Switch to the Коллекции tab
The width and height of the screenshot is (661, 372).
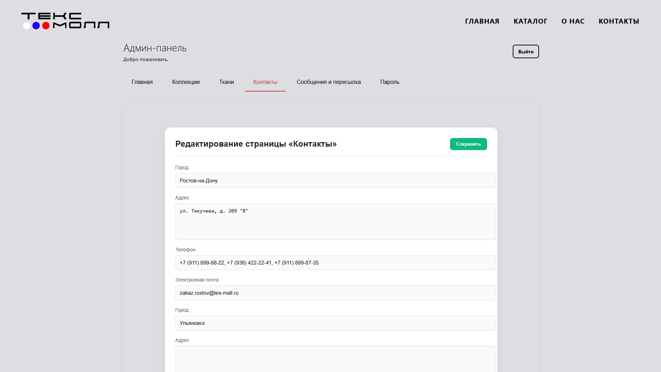coord(186,82)
